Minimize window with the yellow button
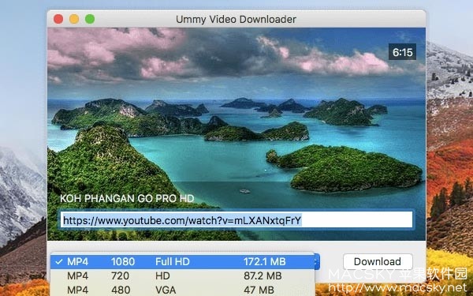 (74, 19)
